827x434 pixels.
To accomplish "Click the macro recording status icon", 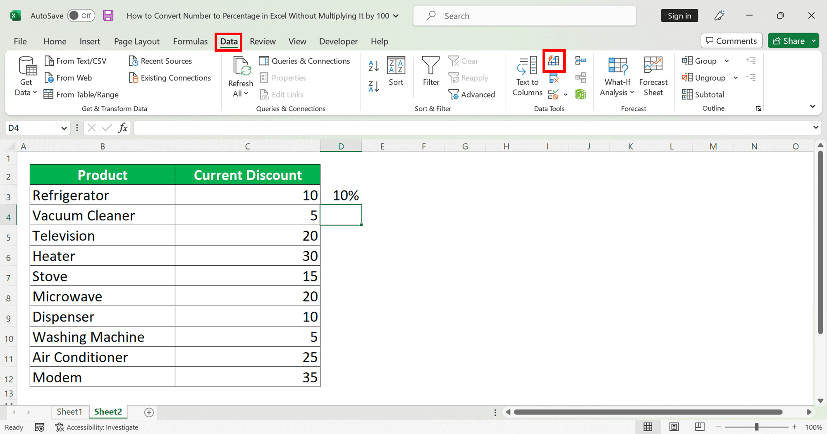I will 40,427.
